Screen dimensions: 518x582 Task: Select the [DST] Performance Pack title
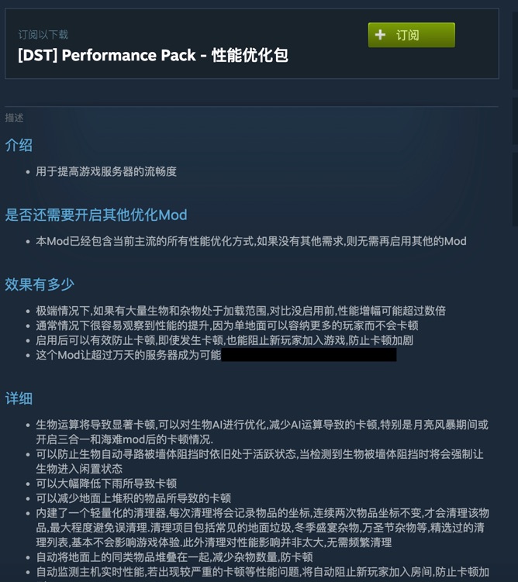[x=153, y=55]
